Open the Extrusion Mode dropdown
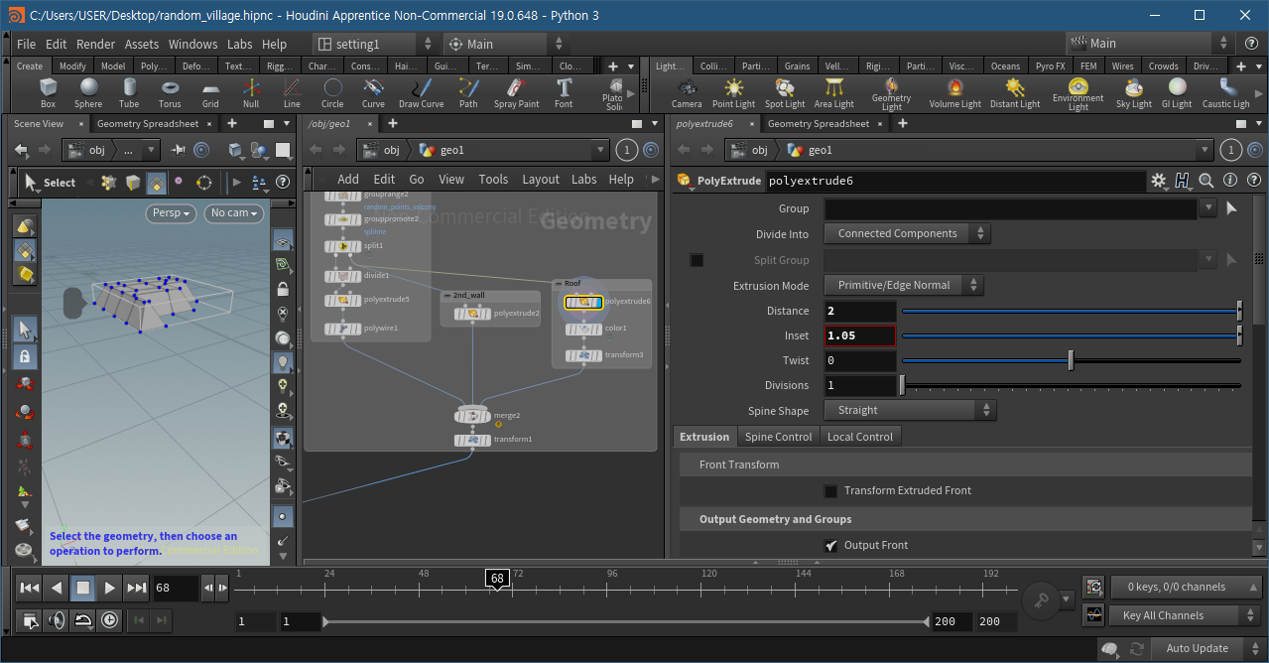Viewport: 1269px width, 663px height. [x=904, y=286]
